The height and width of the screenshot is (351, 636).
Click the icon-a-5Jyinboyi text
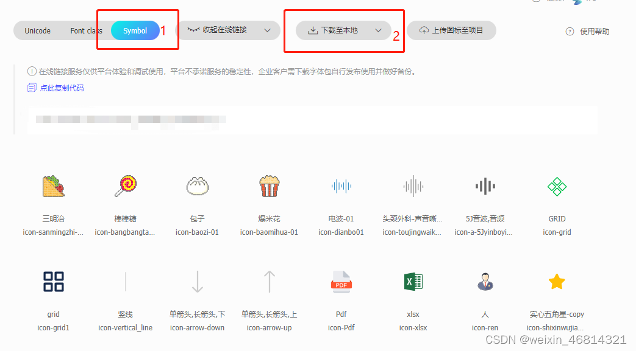coord(484,232)
